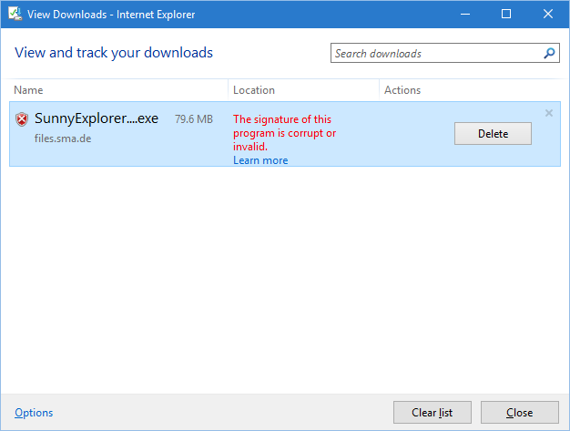The width and height of the screenshot is (570, 431).
Task: Close the window with the title bar X
Action: (x=548, y=15)
